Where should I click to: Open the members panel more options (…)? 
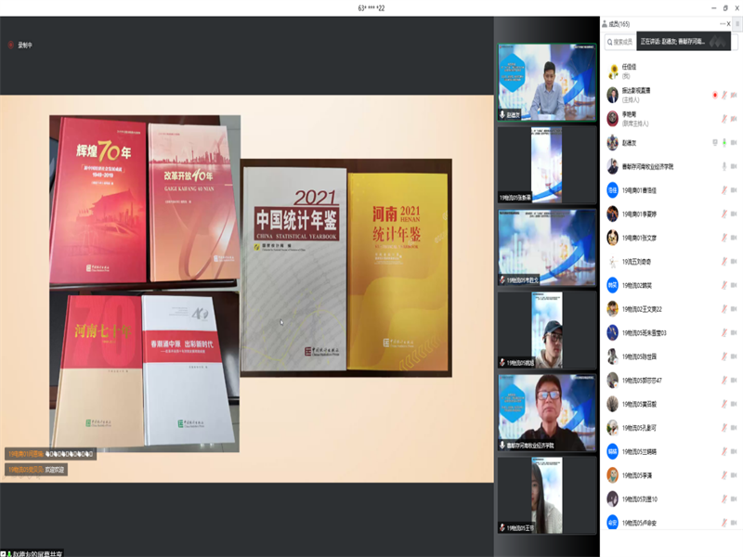[723, 23]
